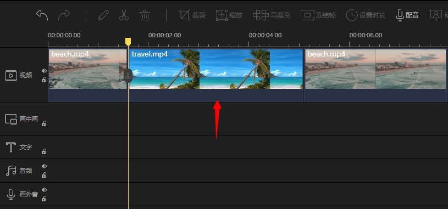Click the 00:00:00.00 ruler start

click(64, 35)
